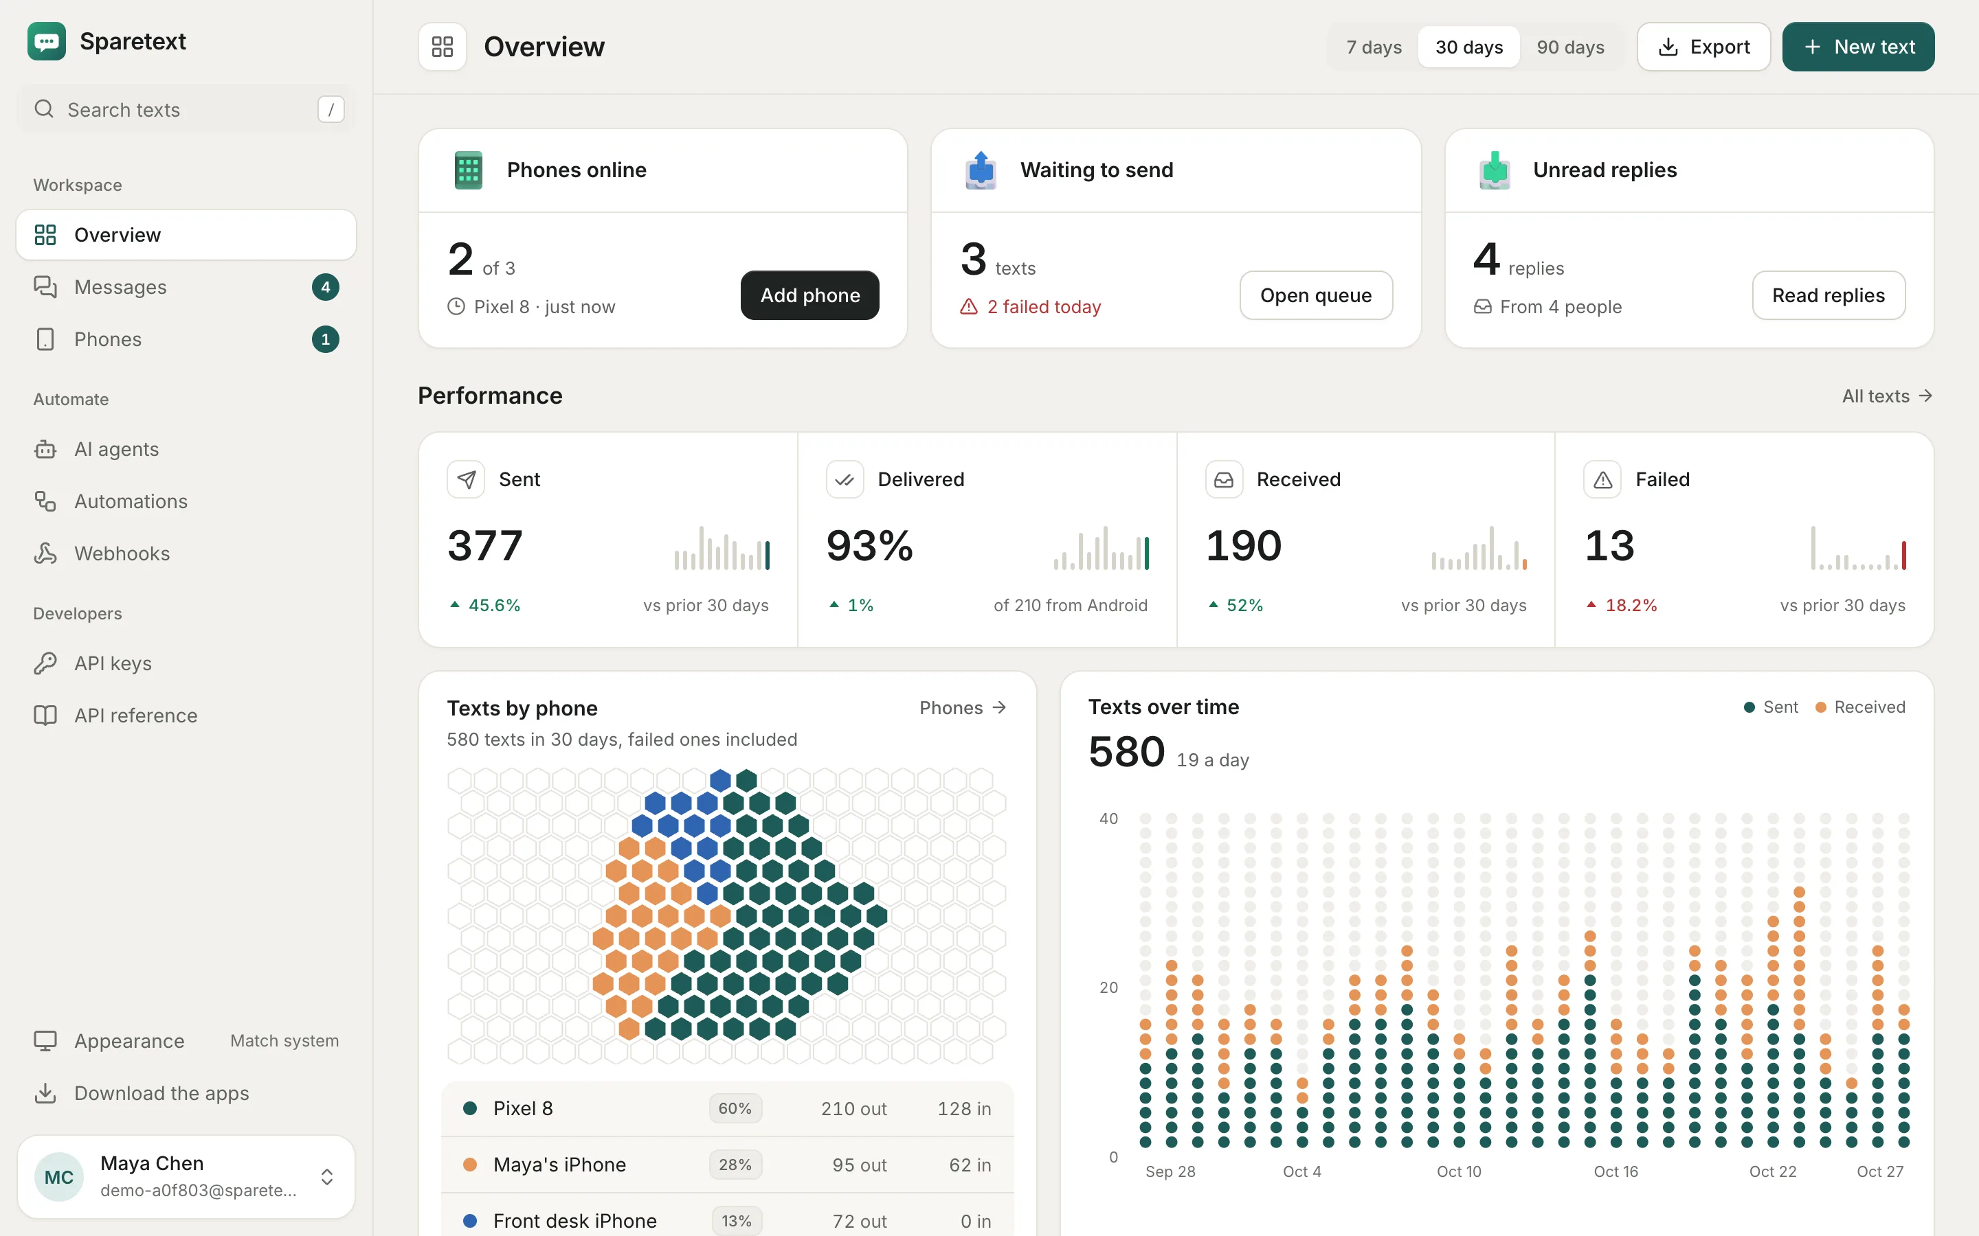Click the Delivered double-check icon
Screen dimensions: 1979x1236
click(x=845, y=480)
